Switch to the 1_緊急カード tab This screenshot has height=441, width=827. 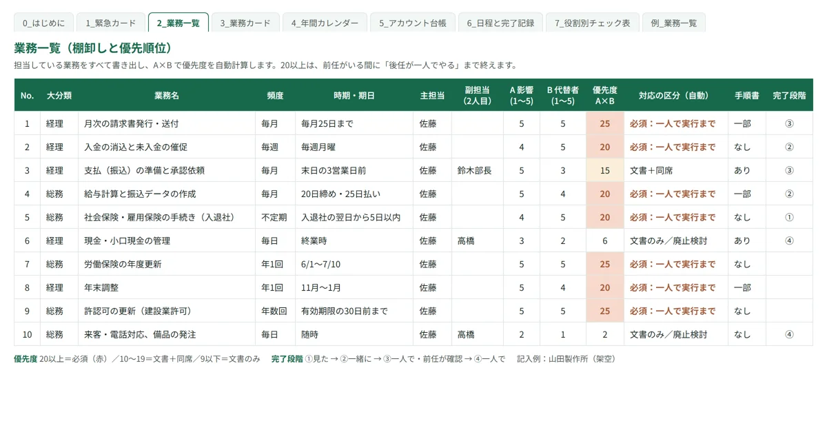(111, 23)
